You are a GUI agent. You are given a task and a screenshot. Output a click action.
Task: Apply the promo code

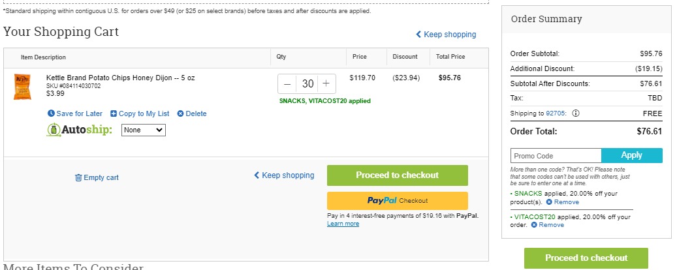632,155
